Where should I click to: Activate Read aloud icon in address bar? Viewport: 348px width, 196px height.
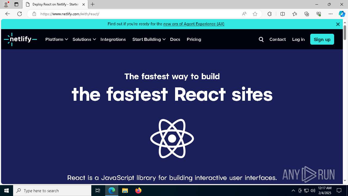click(x=244, y=14)
